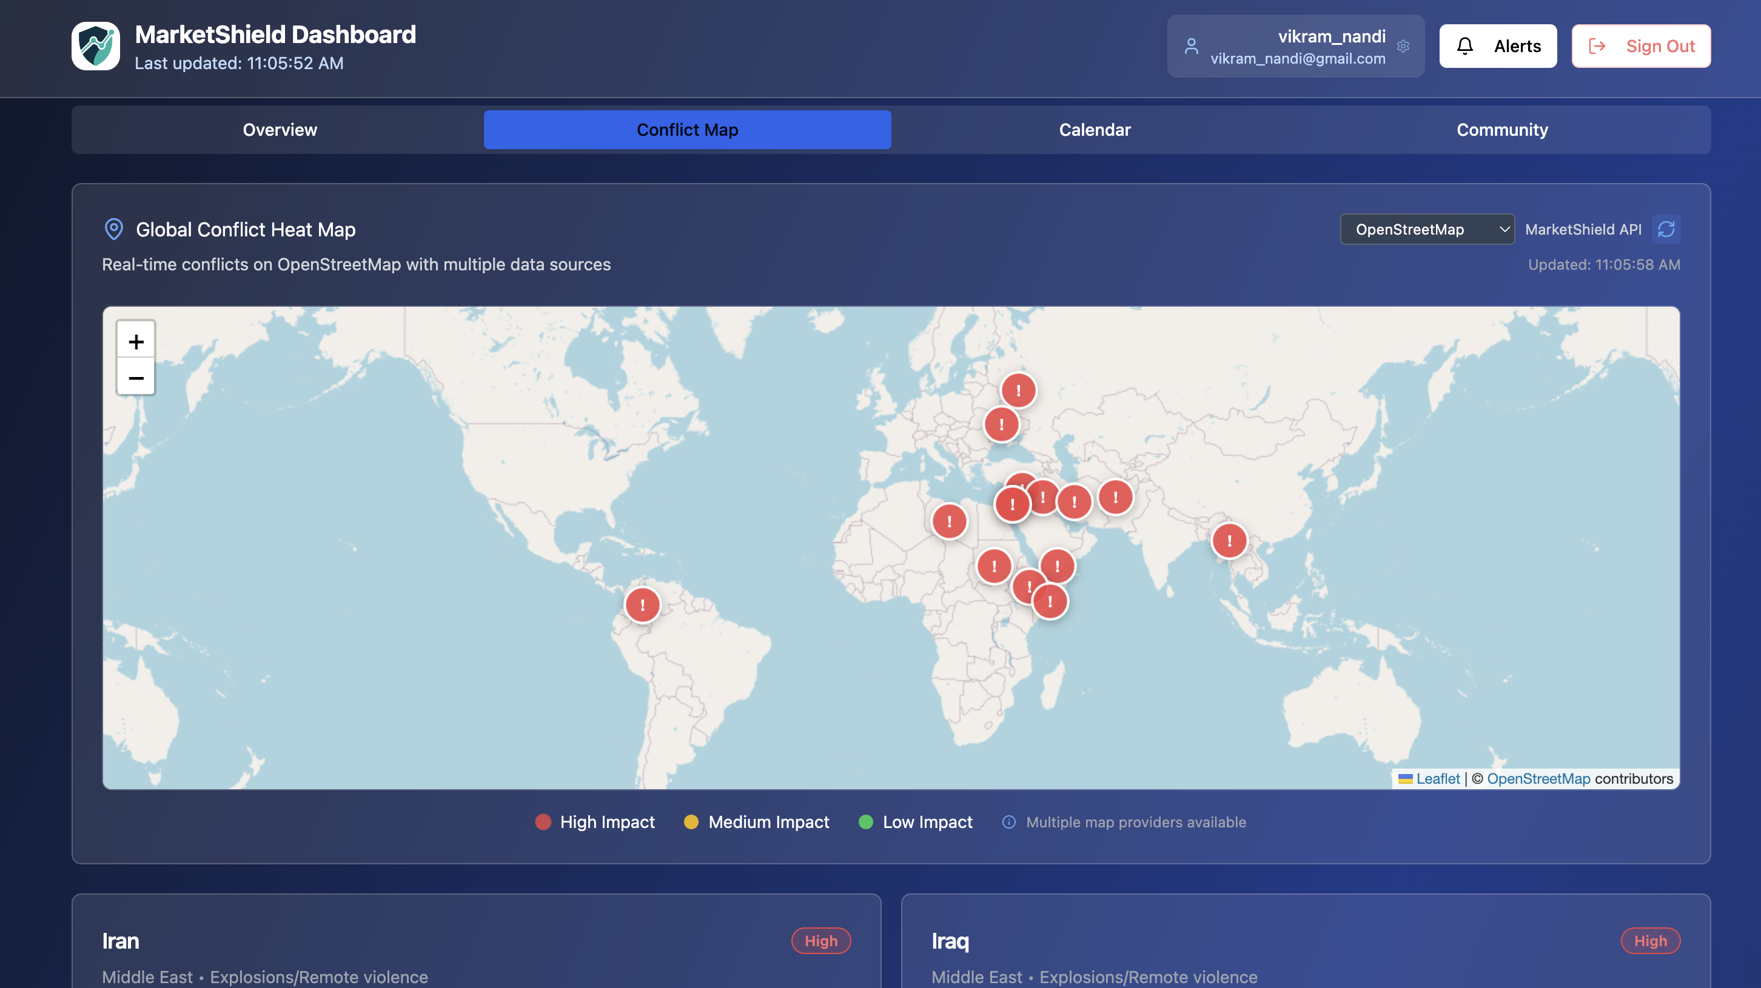Click the conflict marker in Colombia
The height and width of the screenshot is (988, 1761).
tap(642, 605)
